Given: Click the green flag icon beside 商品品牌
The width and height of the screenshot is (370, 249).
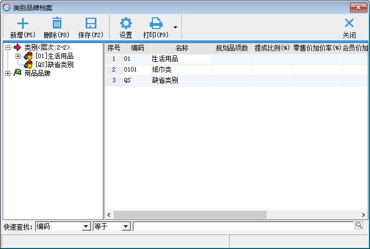Looking at the screenshot, I should [17, 73].
